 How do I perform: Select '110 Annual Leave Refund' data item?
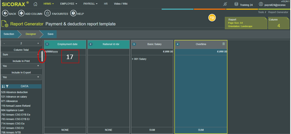click(16, 106)
